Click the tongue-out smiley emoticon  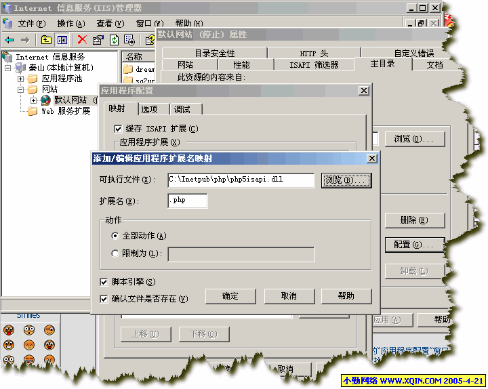click(9, 330)
